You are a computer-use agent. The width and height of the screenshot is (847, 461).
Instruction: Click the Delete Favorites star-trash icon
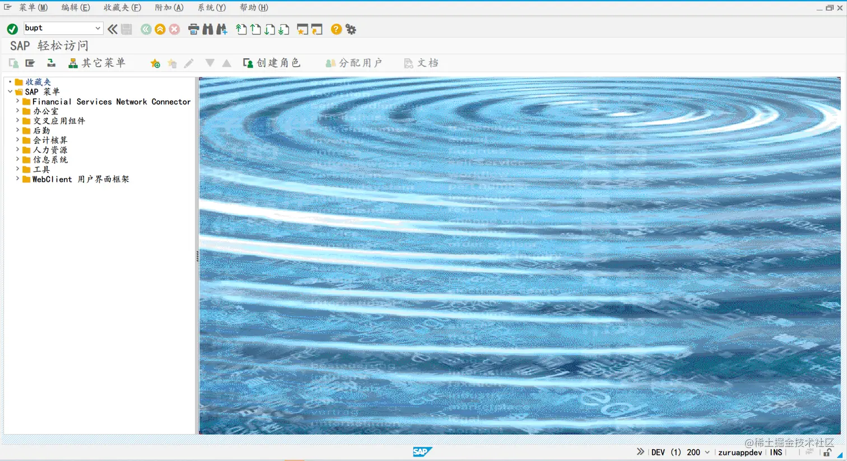click(x=173, y=63)
